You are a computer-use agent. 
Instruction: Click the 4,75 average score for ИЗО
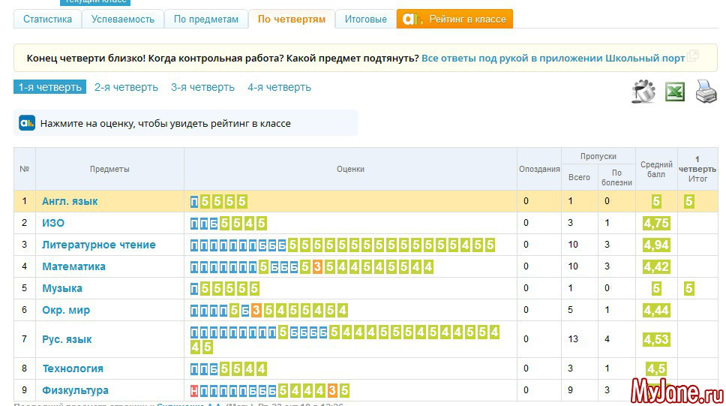coord(656,223)
